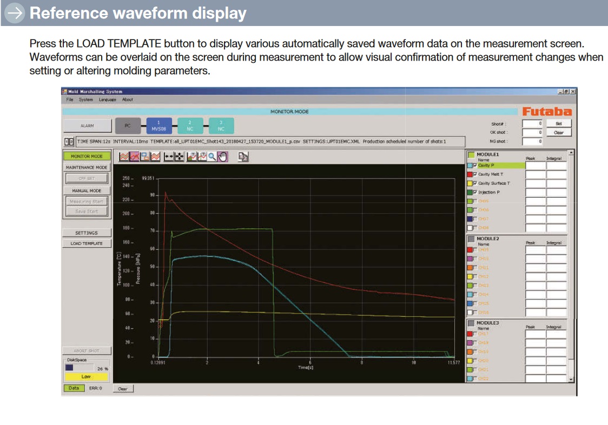
Task: Disable the Injection P channel checkbox
Action: click(475, 192)
